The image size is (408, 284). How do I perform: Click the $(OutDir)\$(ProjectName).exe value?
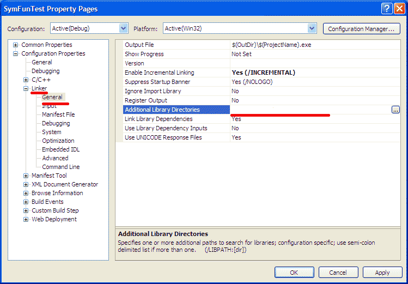pyautogui.click(x=271, y=45)
